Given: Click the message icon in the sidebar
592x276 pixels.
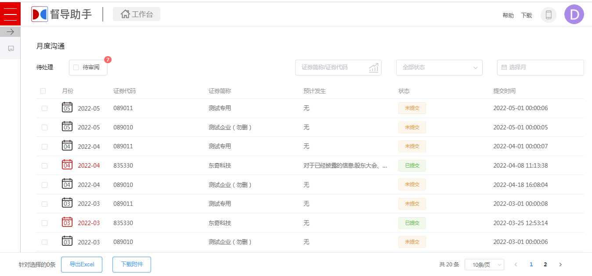Looking at the screenshot, I should tap(11, 48).
